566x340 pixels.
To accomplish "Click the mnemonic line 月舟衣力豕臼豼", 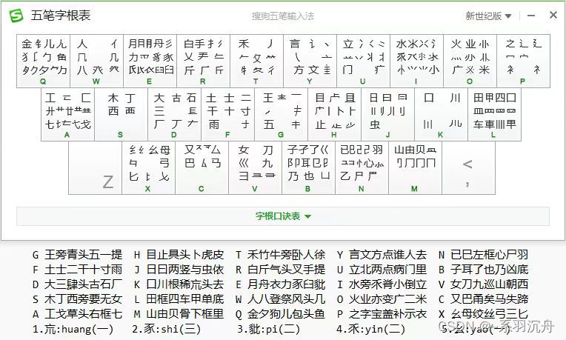I will [286, 284].
